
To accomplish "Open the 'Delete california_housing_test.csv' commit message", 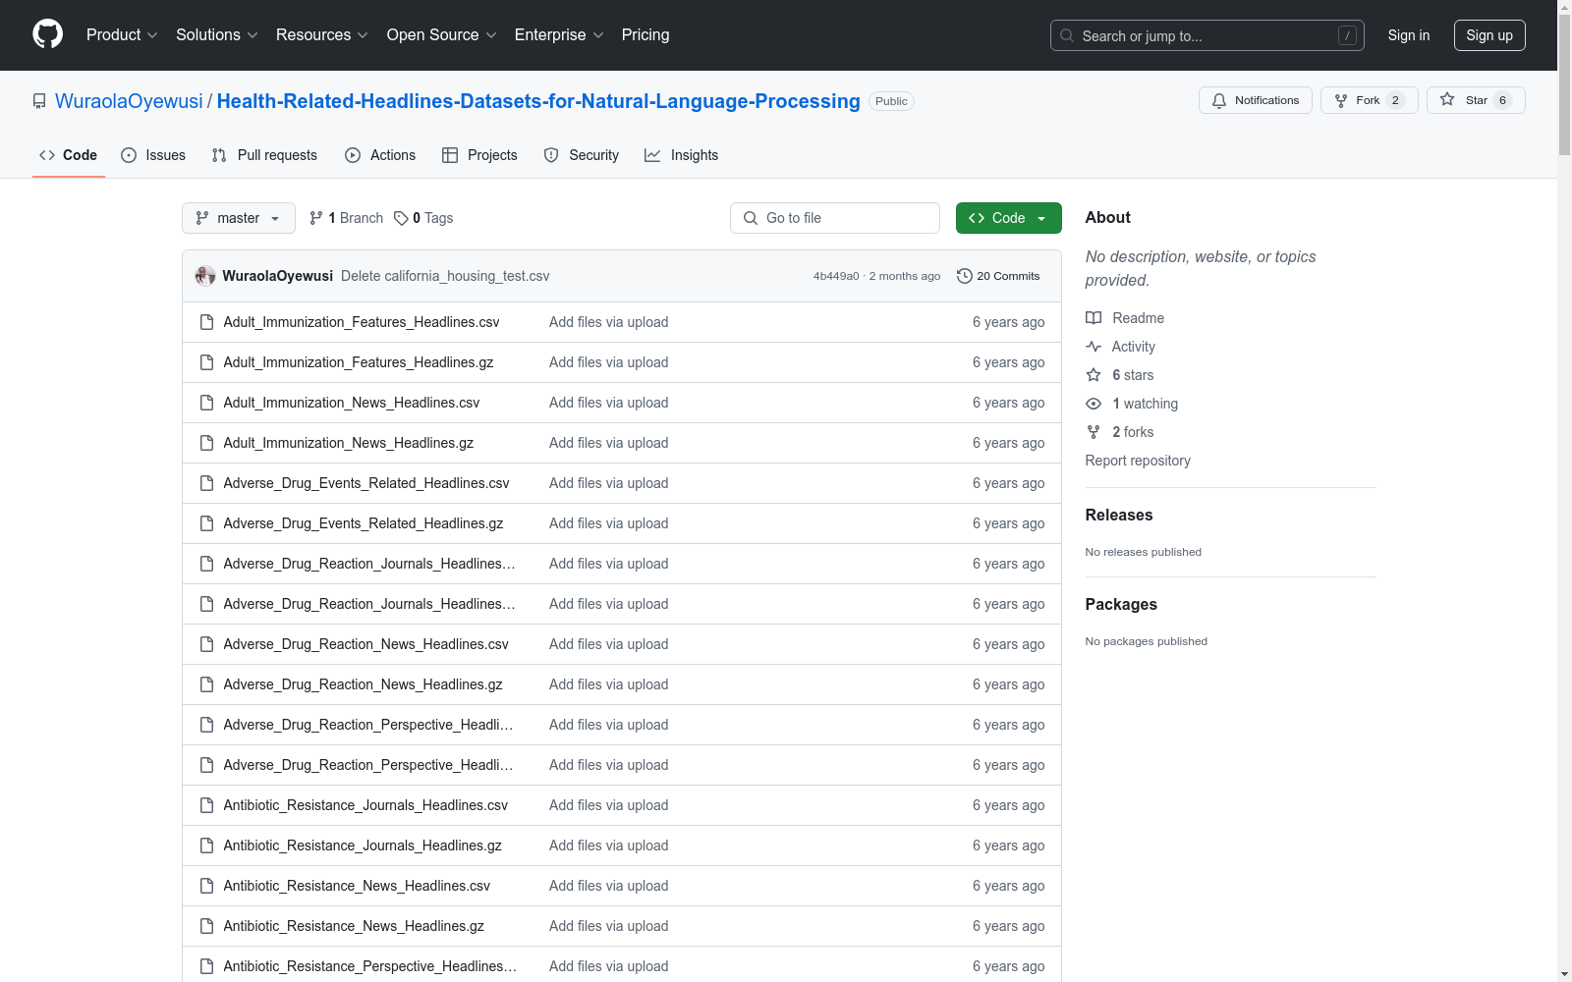I will point(445,276).
